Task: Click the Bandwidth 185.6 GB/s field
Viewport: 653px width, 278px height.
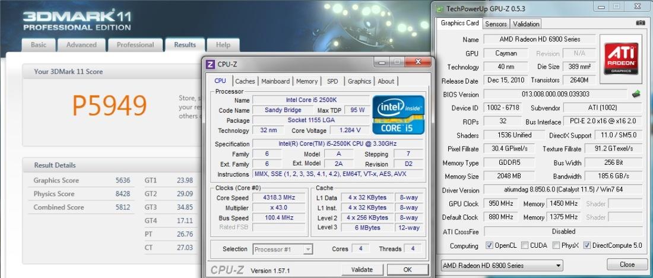Action: point(613,176)
